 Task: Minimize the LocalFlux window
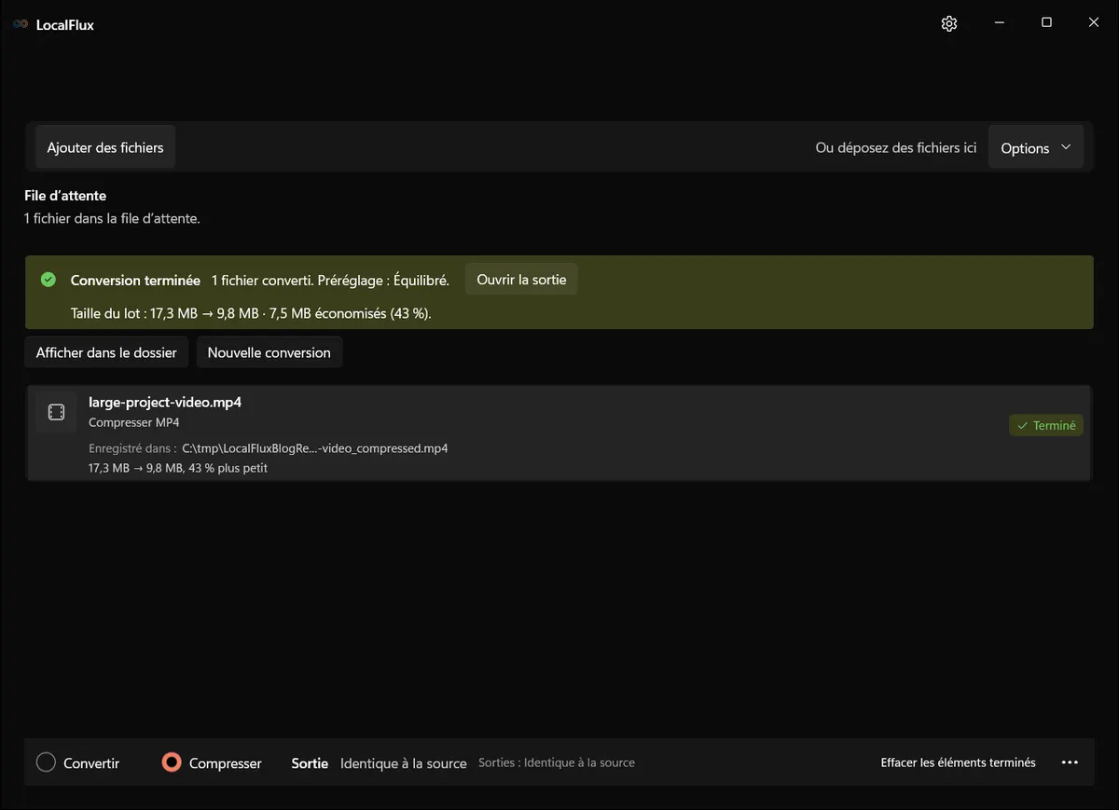pyautogui.click(x=999, y=23)
